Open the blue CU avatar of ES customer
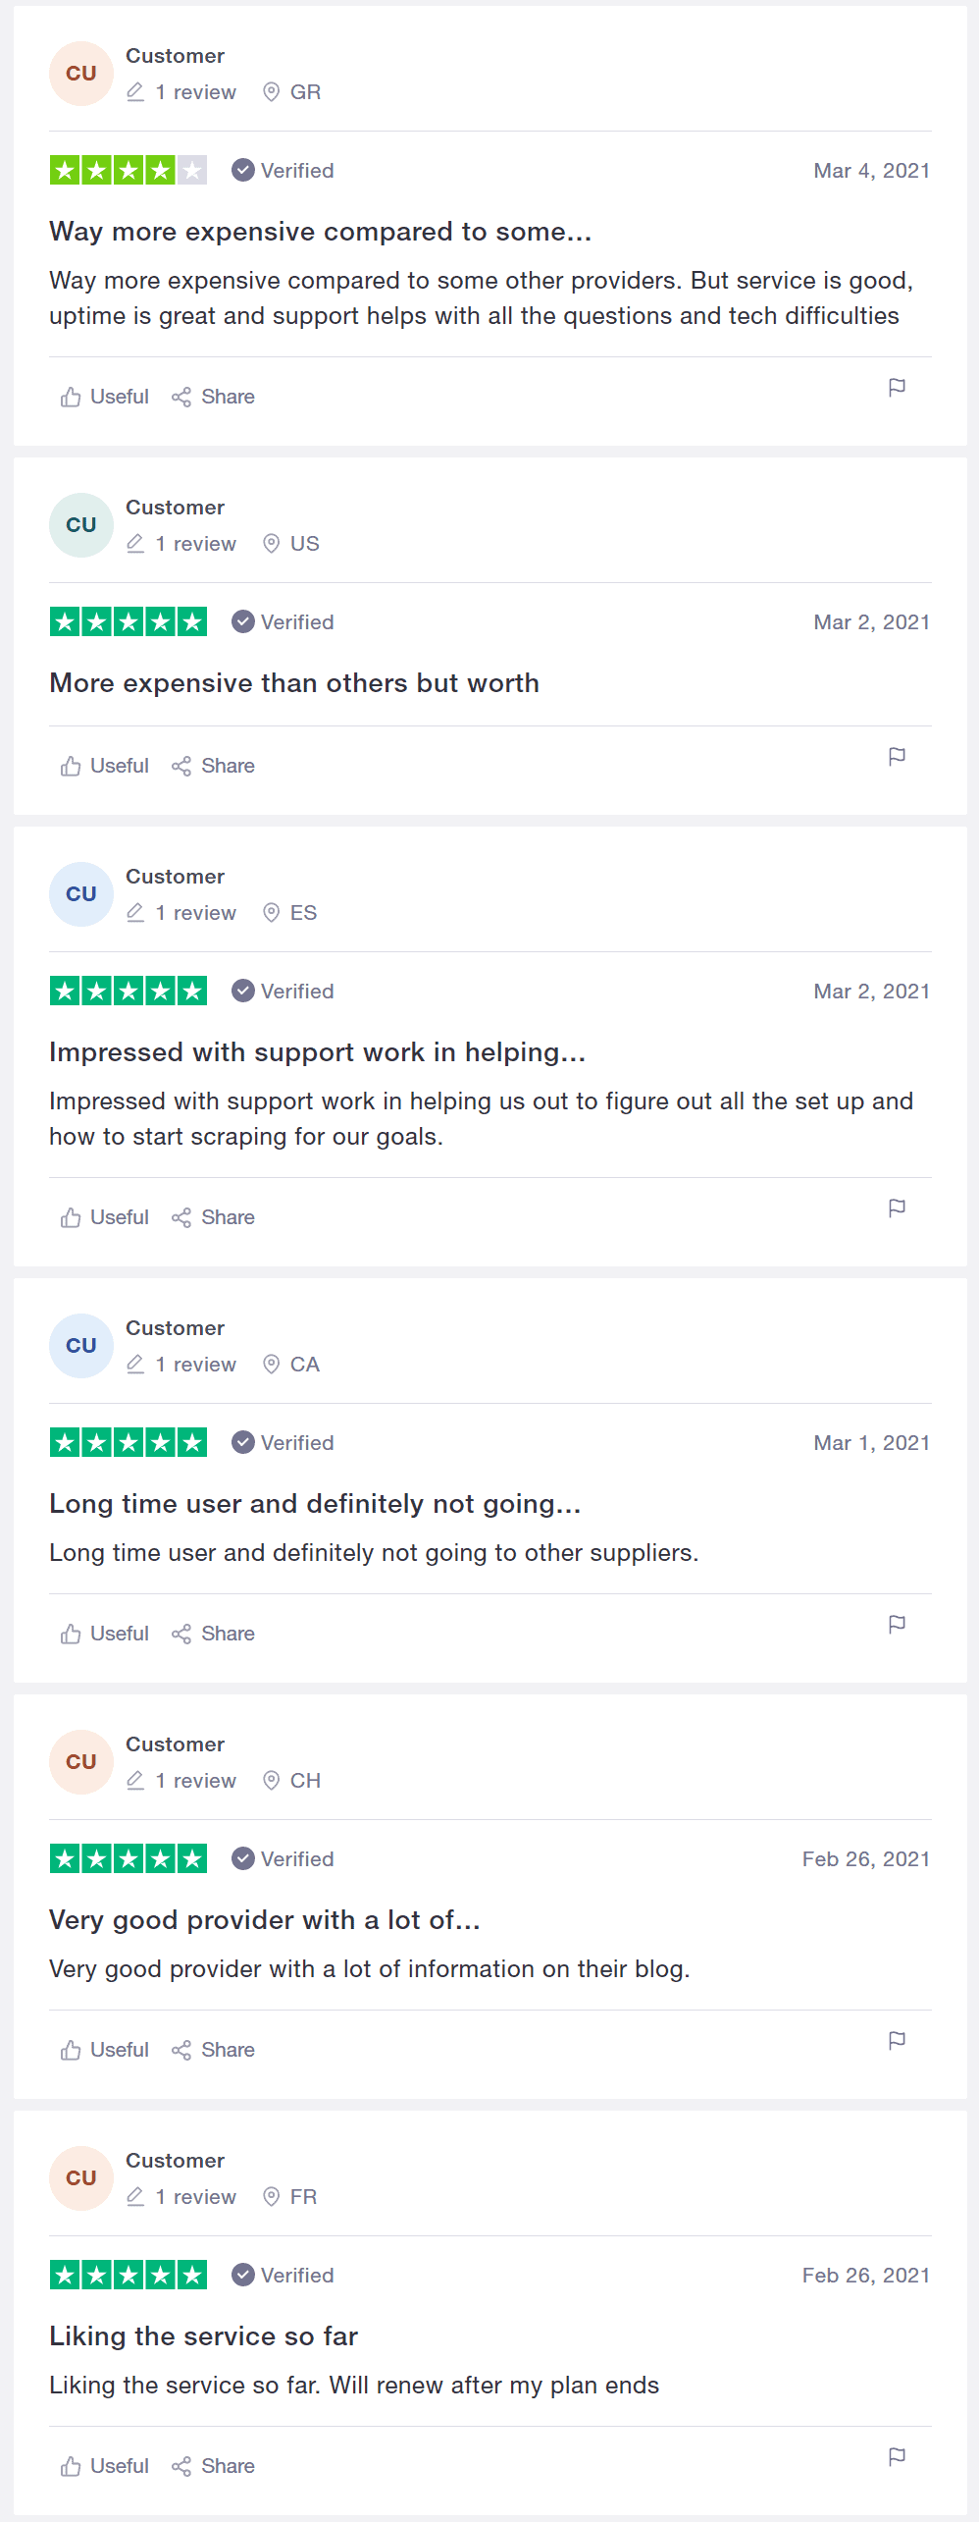The image size is (979, 2522). pyautogui.click(x=81, y=894)
